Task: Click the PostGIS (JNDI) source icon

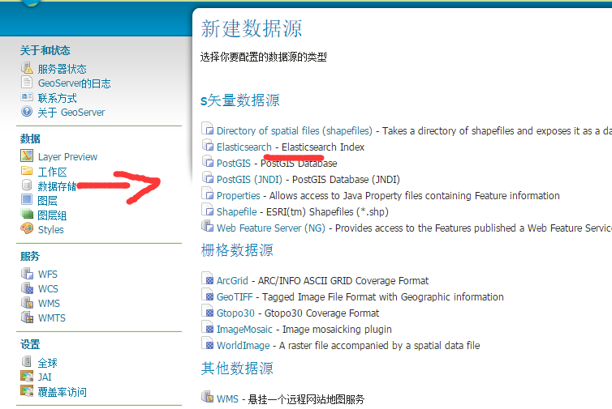Action: pos(208,177)
